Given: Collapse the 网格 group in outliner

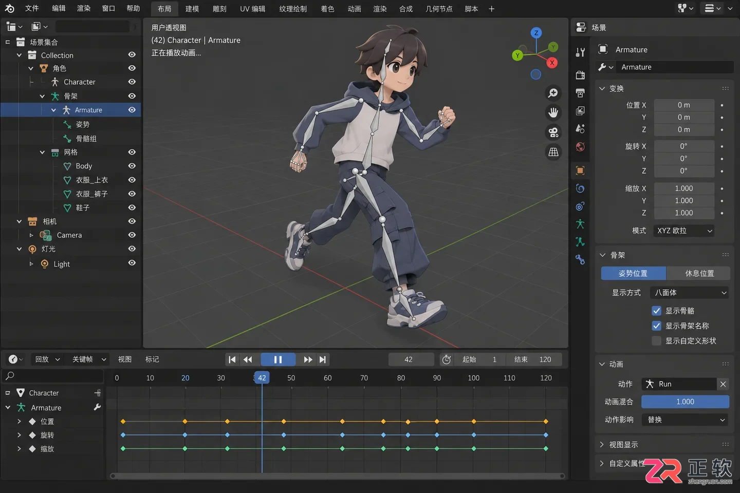Looking at the screenshot, I should point(42,153).
